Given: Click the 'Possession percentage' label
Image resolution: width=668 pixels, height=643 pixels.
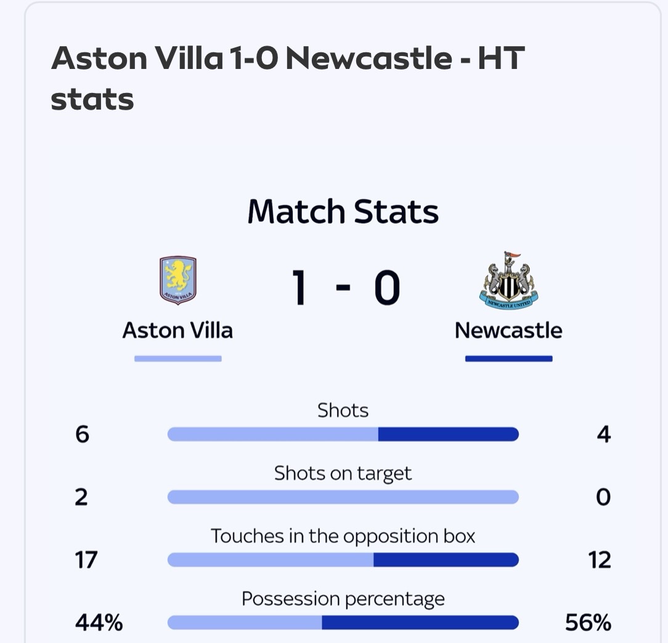Looking at the screenshot, I should pos(343,599).
